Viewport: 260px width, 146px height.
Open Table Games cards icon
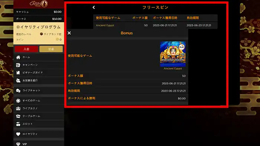coord(18,116)
